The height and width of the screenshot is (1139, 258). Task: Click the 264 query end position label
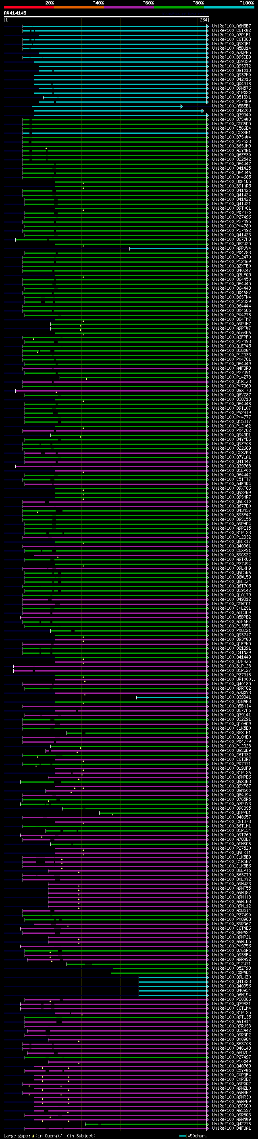point(203,20)
